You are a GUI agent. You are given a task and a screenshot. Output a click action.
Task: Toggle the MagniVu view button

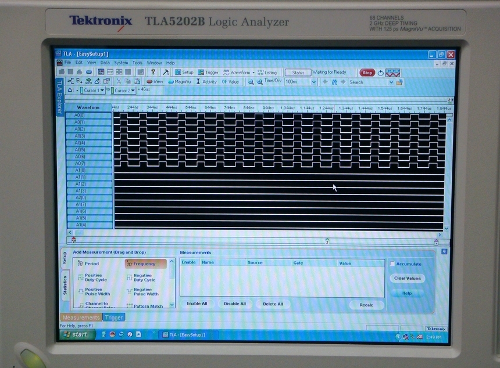coord(180,81)
